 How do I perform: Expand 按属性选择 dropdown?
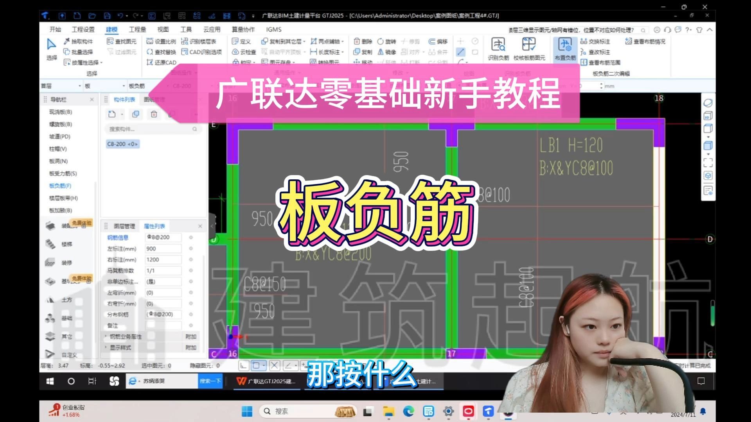tap(101, 63)
